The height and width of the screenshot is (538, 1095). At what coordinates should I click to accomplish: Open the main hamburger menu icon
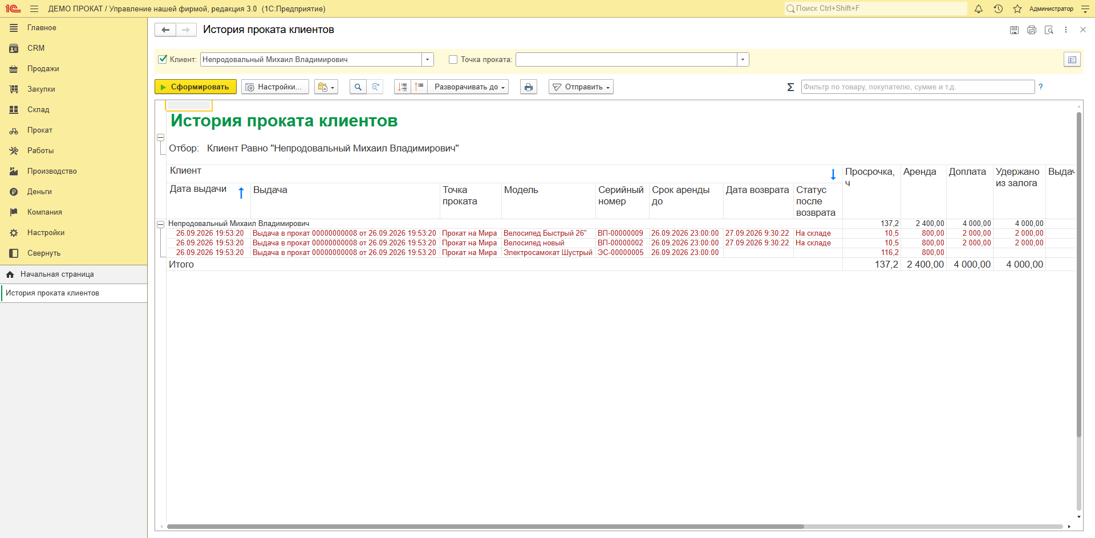(34, 9)
